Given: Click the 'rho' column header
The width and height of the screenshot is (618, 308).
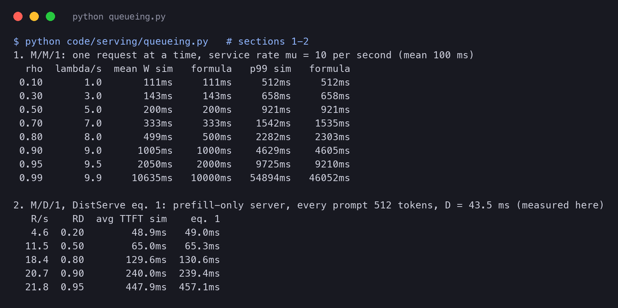Looking at the screenshot, I should [34, 69].
